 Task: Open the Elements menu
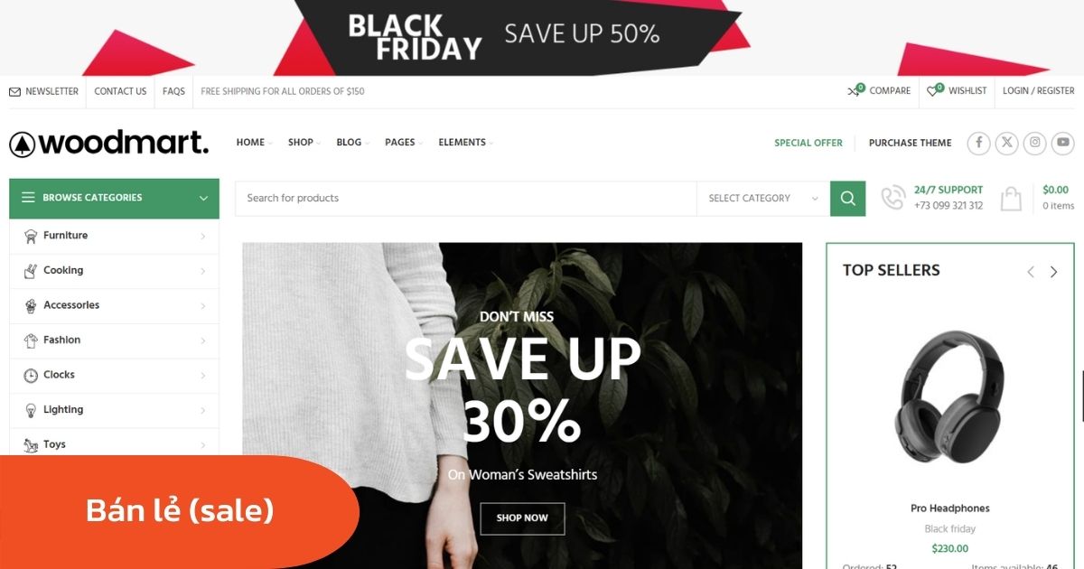pos(465,143)
